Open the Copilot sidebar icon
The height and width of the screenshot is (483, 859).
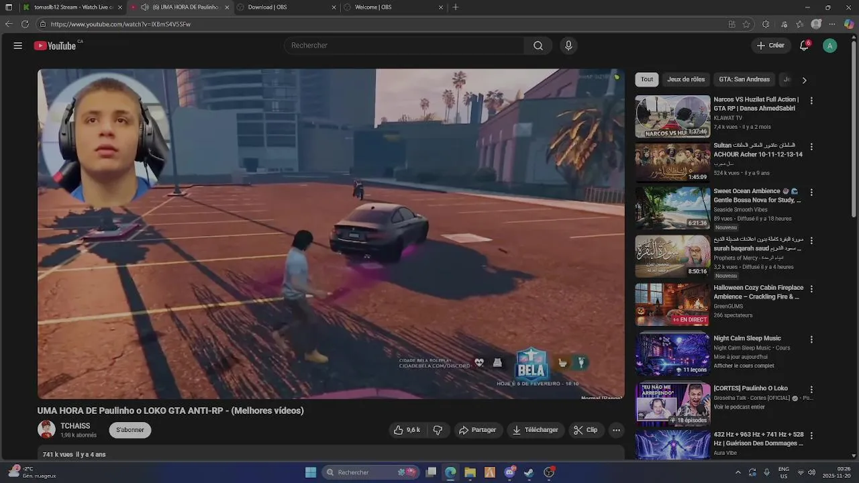tap(849, 24)
